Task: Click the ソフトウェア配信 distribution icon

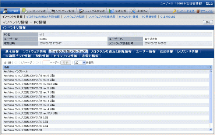Action: [x=52, y=11]
